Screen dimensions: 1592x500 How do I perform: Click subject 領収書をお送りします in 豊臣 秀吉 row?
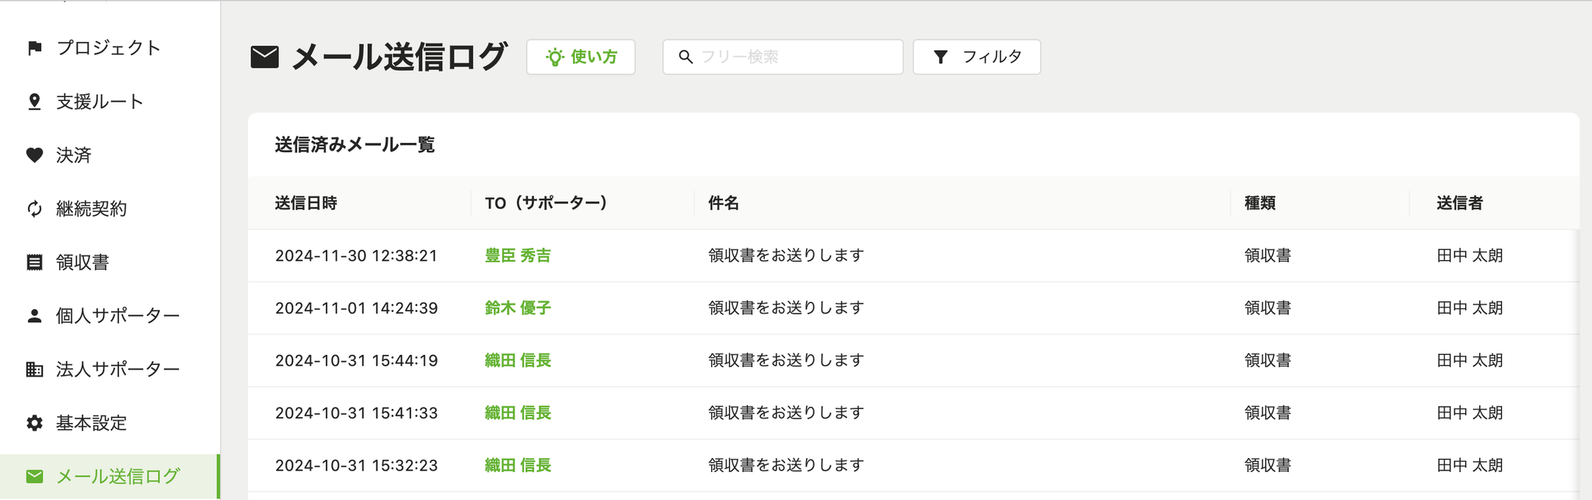click(x=786, y=255)
